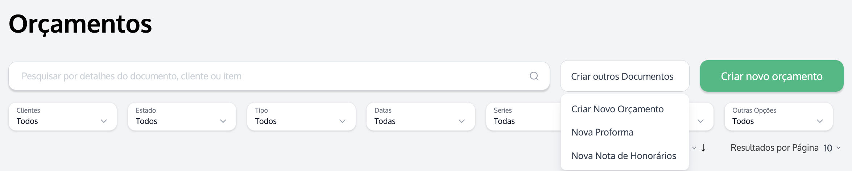Screen dimensions: 852x171
Task: Focus the document search input field
Action: pos(268,76)
